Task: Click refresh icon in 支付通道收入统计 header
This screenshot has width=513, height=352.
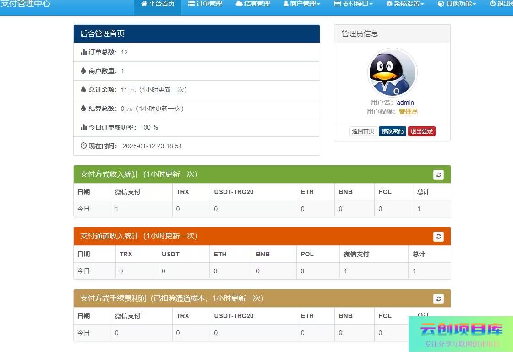Action: coord(438,236)
